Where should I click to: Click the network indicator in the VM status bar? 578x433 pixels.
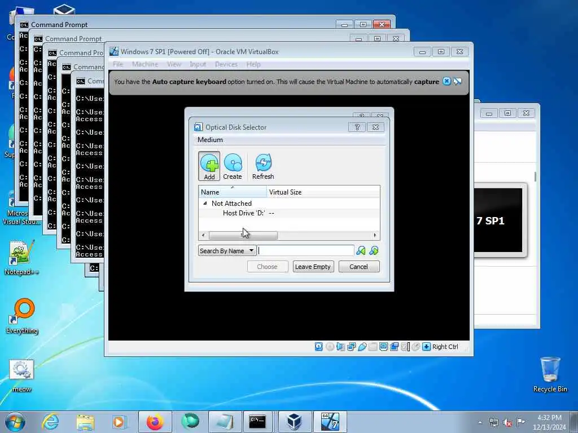351,347
